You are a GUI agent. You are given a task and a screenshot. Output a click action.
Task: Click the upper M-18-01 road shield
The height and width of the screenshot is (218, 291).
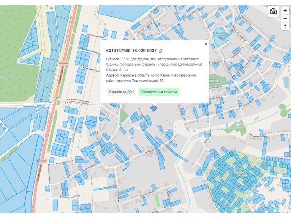point(63,63)
